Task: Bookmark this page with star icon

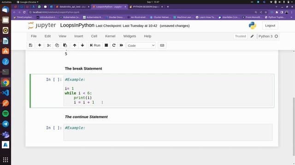Action: click(266, 12)
